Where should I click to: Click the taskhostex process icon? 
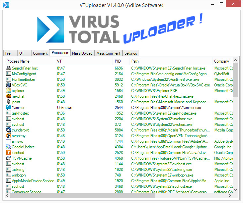pyautogui.click(x=9, y=113)
